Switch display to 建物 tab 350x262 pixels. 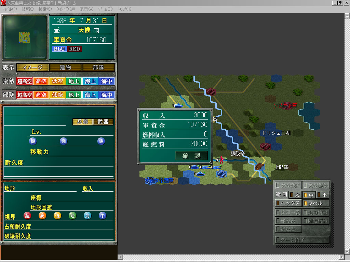(x=66, y=68)
